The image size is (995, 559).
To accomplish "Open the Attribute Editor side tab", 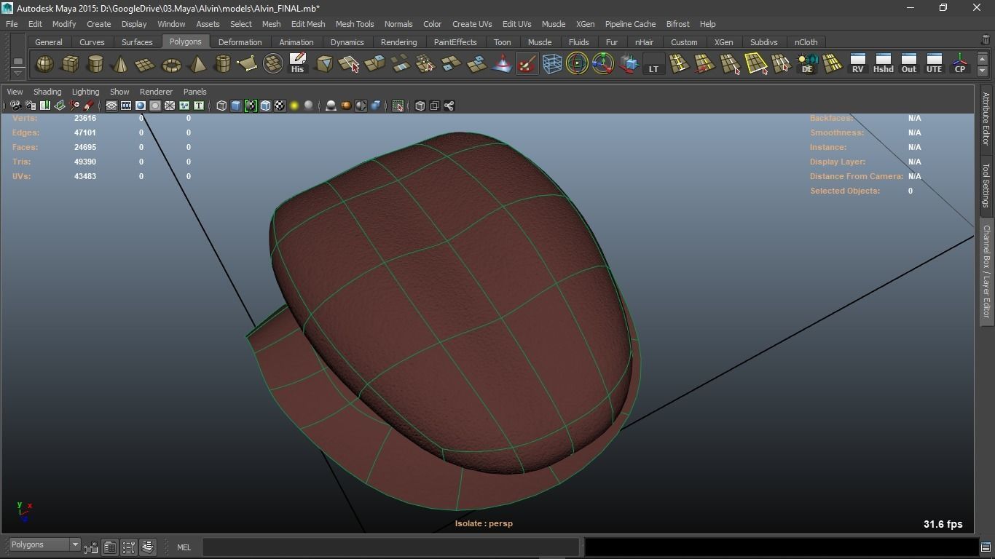I will [x=986, y=119].
